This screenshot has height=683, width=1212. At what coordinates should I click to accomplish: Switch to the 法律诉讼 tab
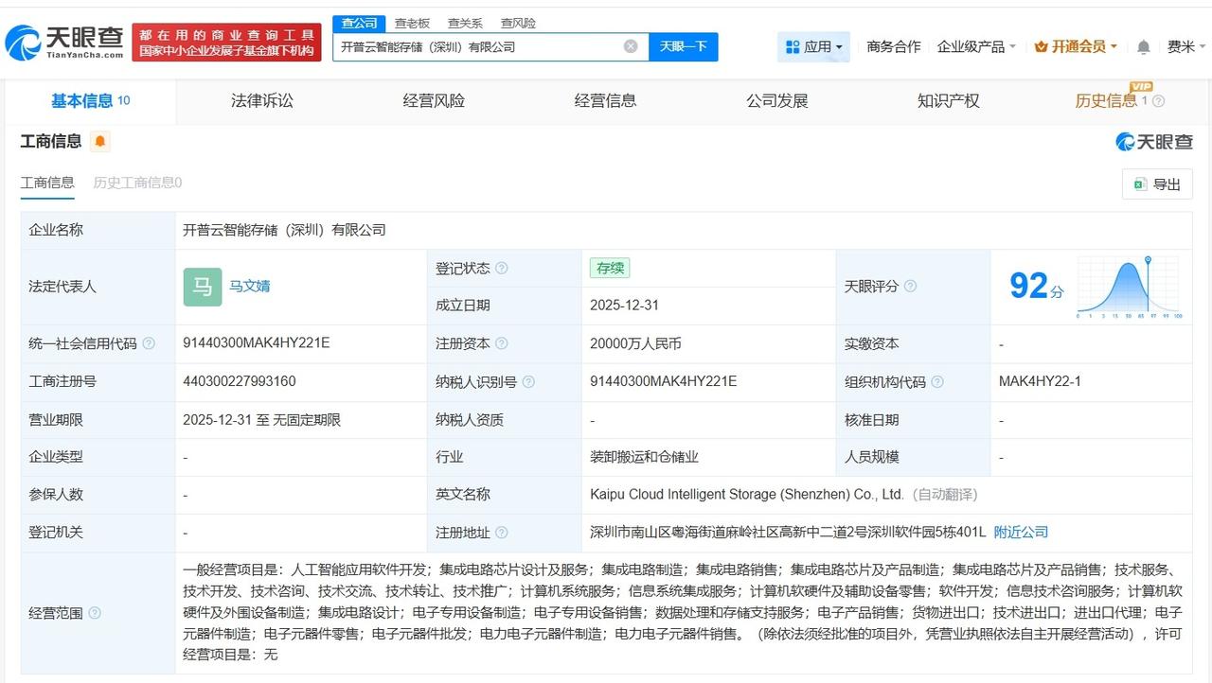(x=263, y=100)
